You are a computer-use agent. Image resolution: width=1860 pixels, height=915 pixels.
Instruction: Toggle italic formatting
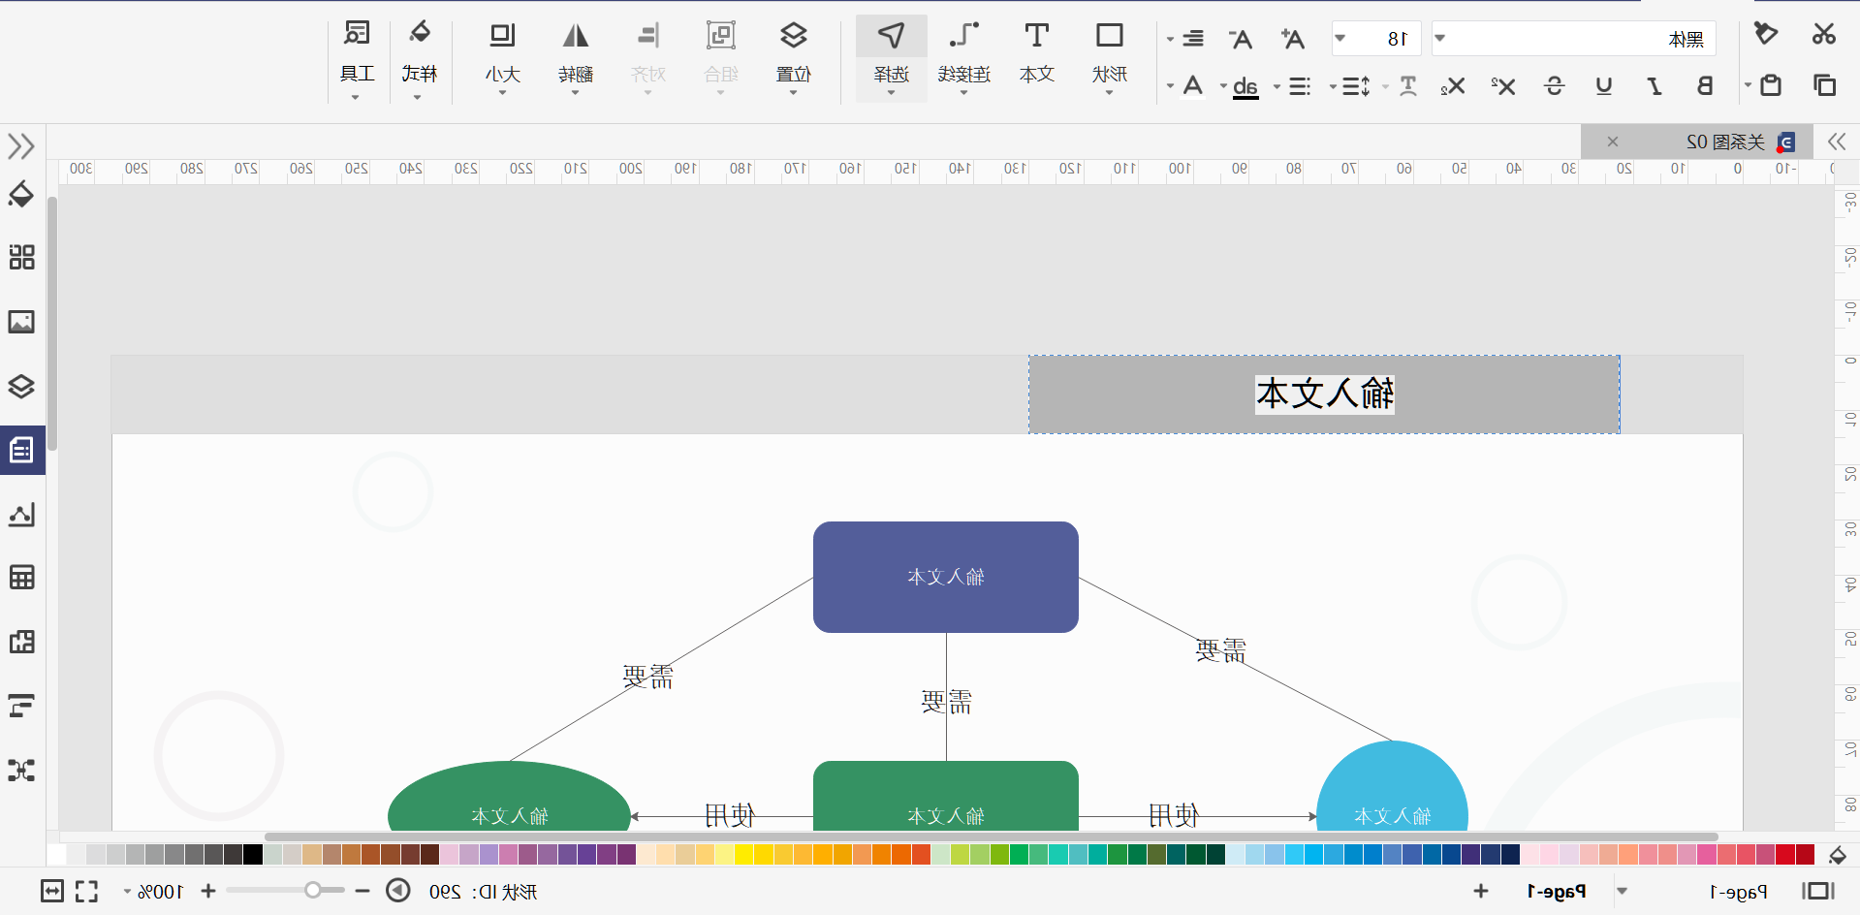[1655, 86]
